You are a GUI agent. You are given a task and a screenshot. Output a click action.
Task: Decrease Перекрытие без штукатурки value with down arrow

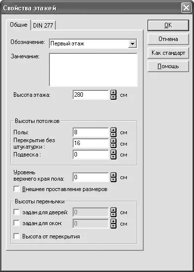pyautogui.click(x=114, y=145)
